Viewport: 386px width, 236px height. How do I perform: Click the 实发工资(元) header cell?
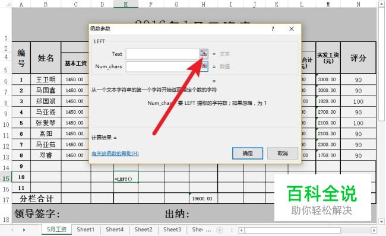click(x=328, y=58)
